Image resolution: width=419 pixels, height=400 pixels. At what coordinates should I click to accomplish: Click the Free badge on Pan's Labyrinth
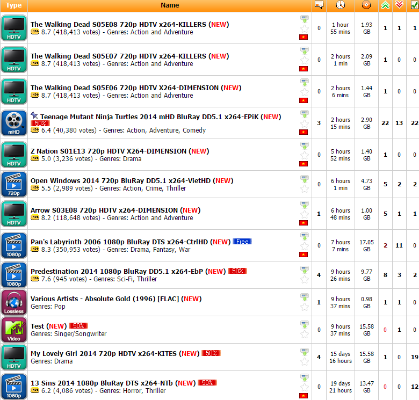click(242, 242)
